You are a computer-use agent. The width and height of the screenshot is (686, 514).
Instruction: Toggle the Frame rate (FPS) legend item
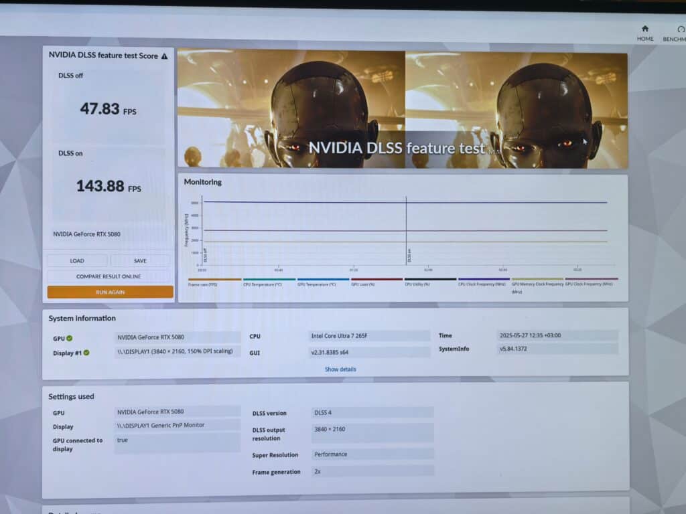(x=214, y=282)
